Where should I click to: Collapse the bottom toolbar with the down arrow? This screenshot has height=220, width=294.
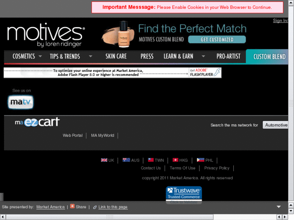pyautogui.click(x=279, y=207)
